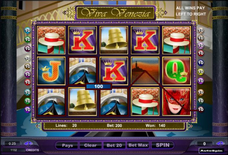Click the red masked lady symbol
Image resolution: width=228 pixels, height=155 pixels.
tap(177, 102)
